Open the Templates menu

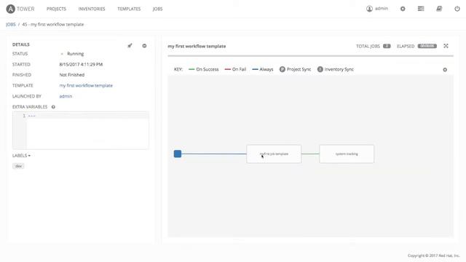click(129, 9)
